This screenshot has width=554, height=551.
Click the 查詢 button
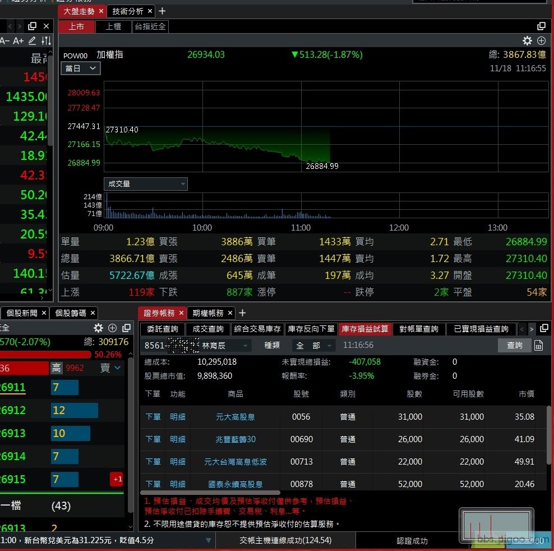pyautogui.click(x=514, y=346)
